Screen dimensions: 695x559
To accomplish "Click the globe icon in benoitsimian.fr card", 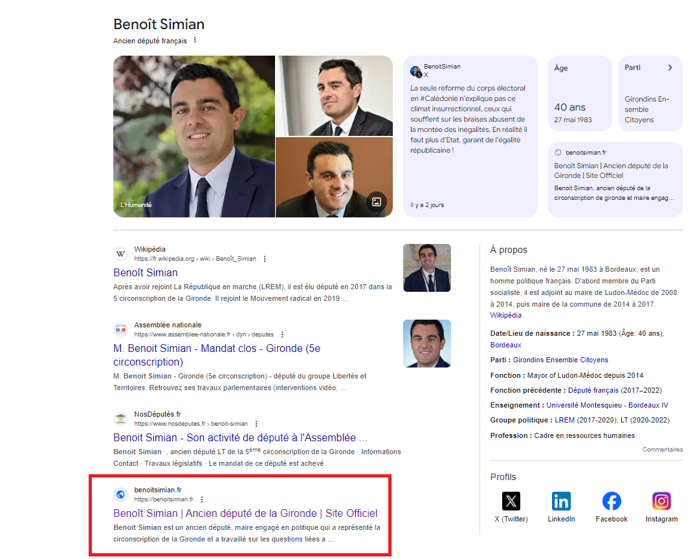I will point(558,153).
